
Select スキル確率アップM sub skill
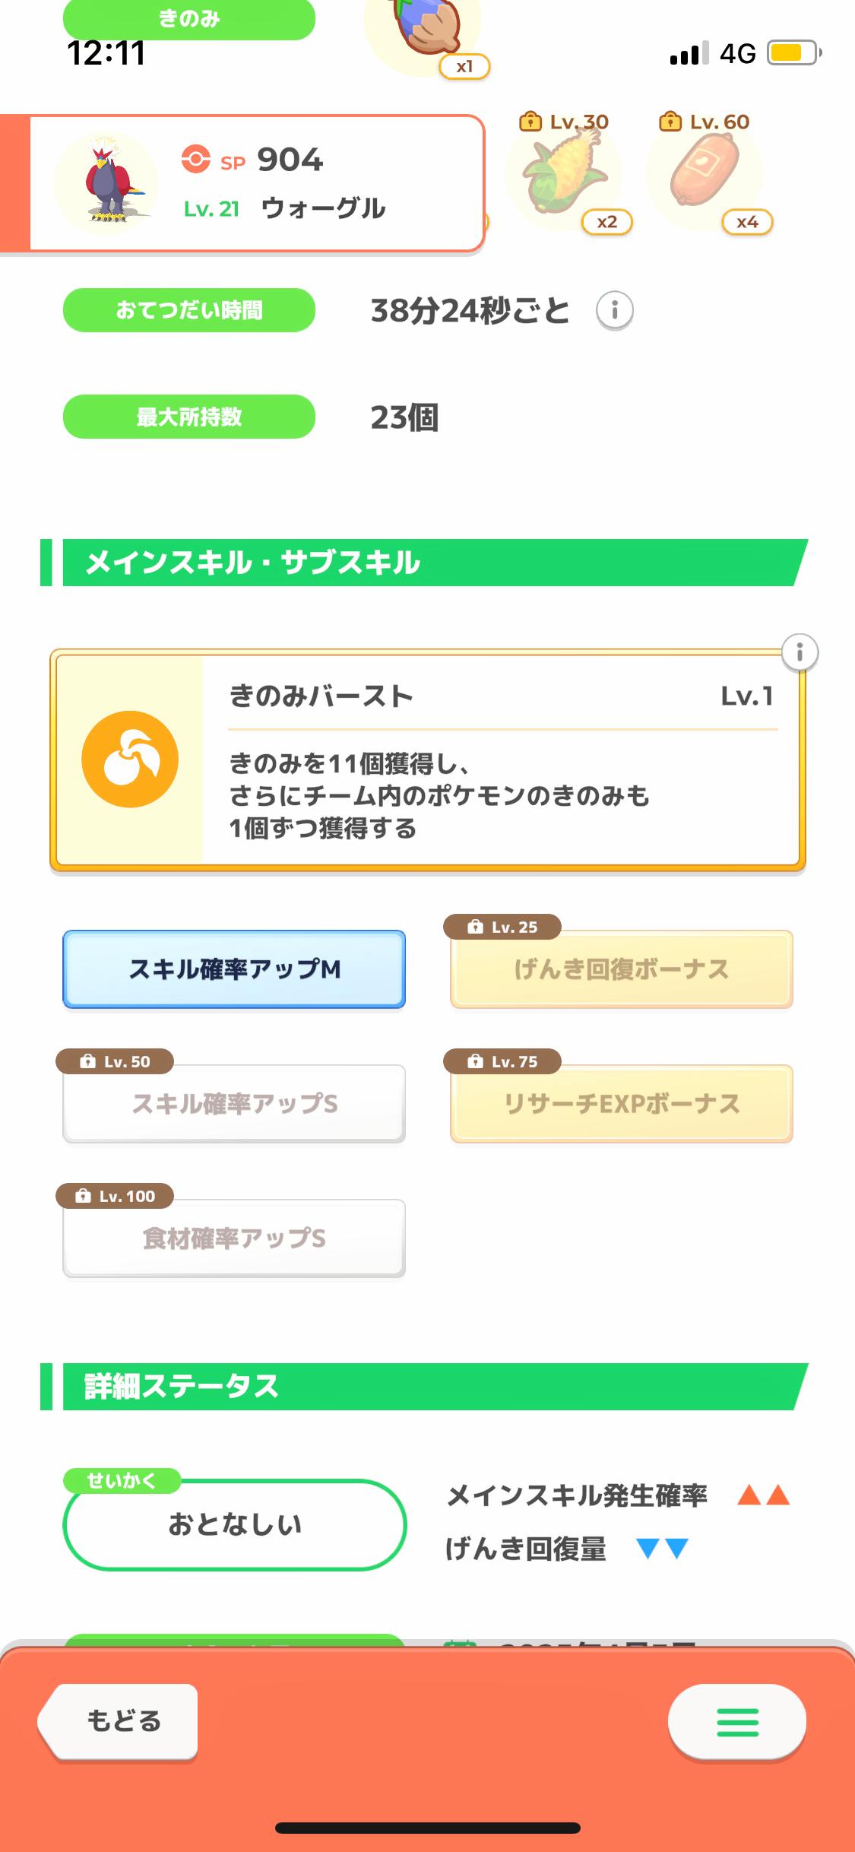tap(234, 969)
